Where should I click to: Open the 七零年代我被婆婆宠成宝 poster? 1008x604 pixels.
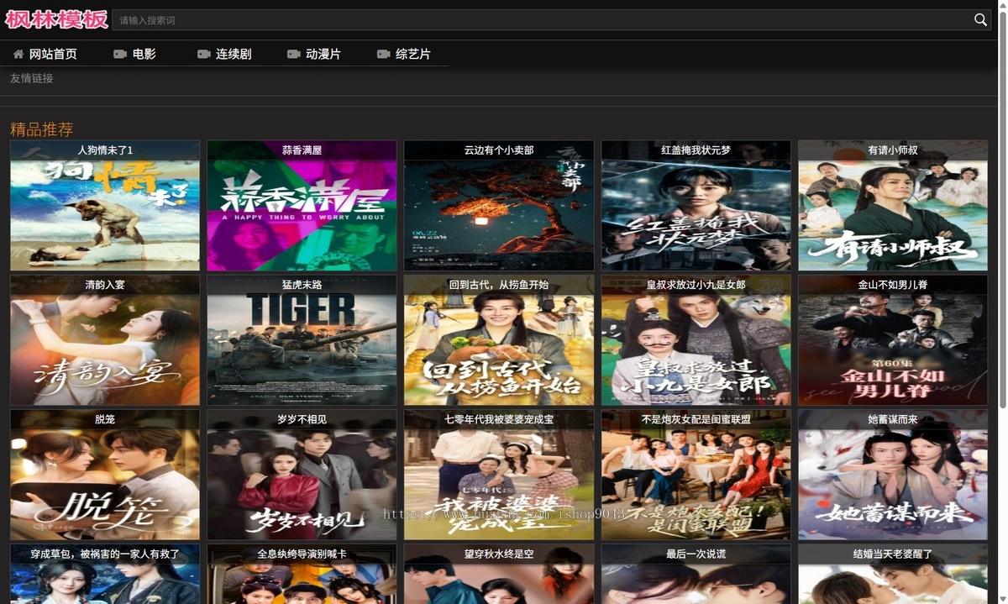(x=499, y=475)
